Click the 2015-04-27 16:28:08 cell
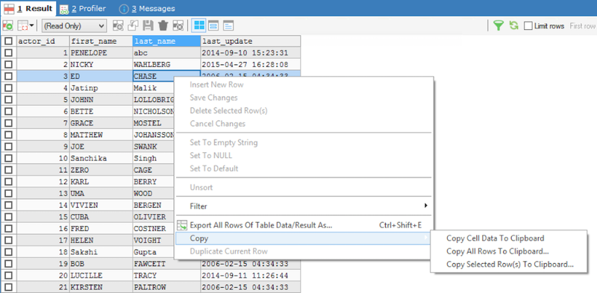The height and width of the screenshot is (293, 597). tap(251, 65)
